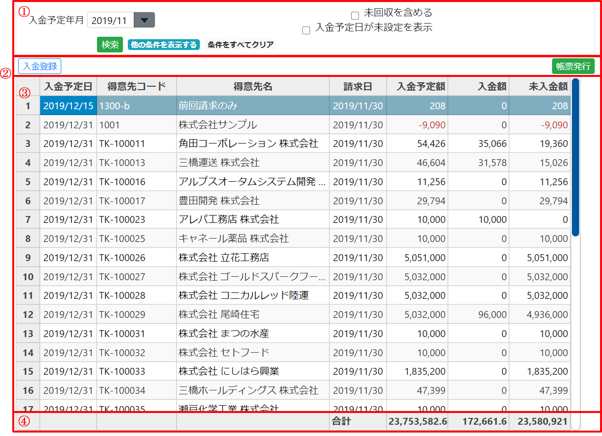
Task: Open the 入金予定年月 dropdown arrow
Action: pyautogui.click(x=144, y=21)
